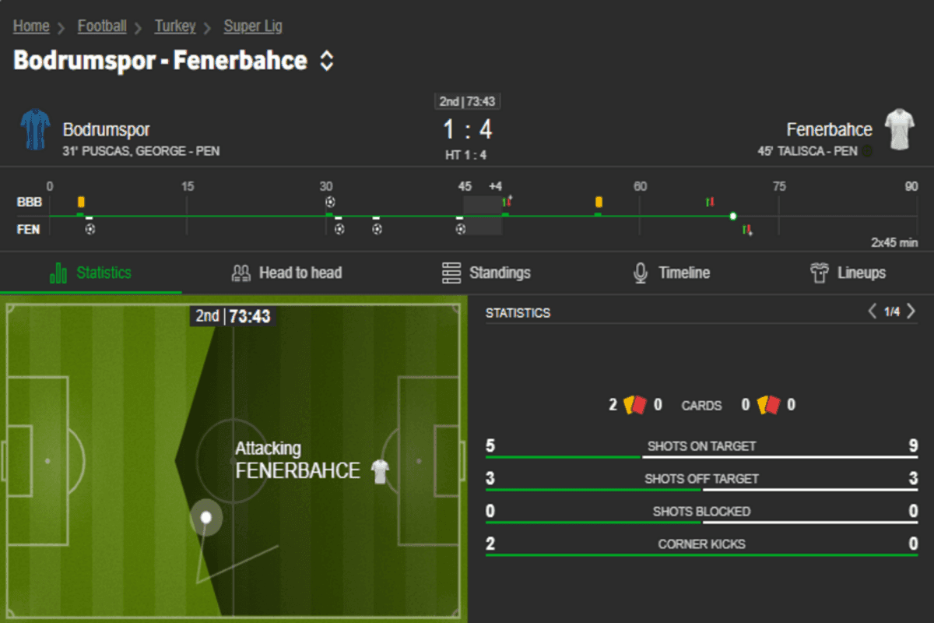Navigate to Turkey breadcrumb
Viewport: 934px width, 623px height.
[x=175, y=26]
